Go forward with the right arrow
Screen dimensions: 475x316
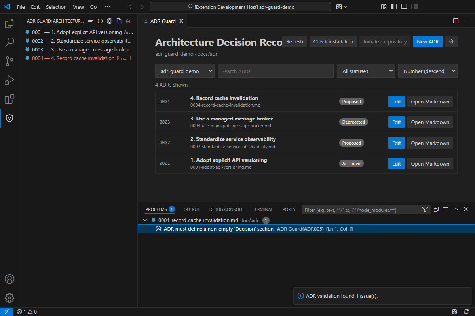pyautogui.click(x=141, y=7)
